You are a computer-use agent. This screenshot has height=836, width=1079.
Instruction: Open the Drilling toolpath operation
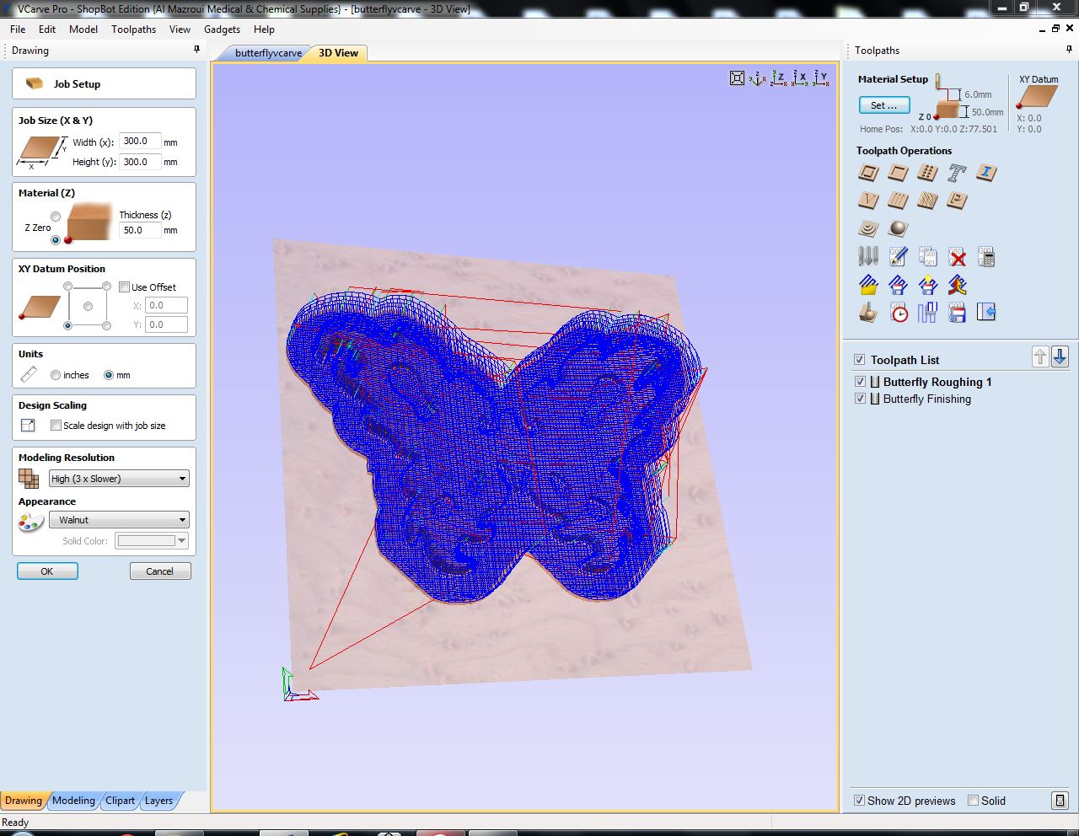927,173
